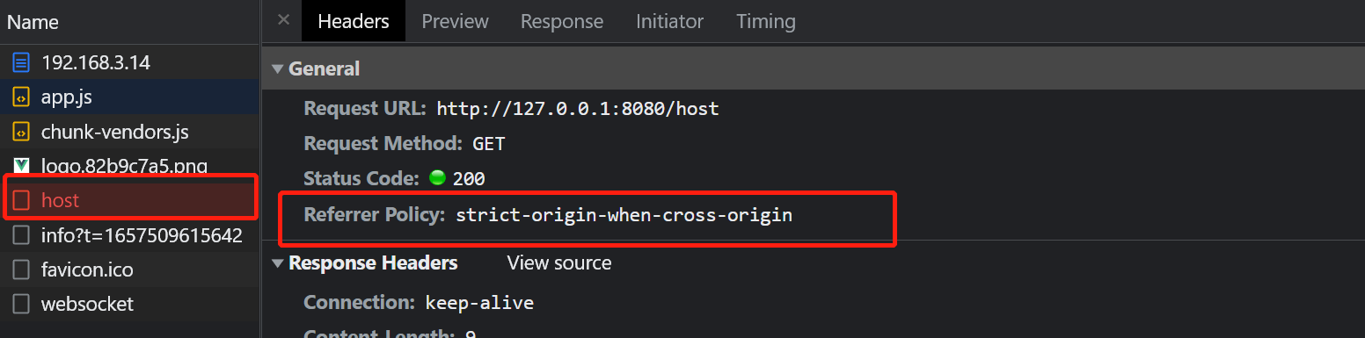Screen dimensions: 1365x338
Task: Select the websocket request
Action: click(x=130, y=305)
